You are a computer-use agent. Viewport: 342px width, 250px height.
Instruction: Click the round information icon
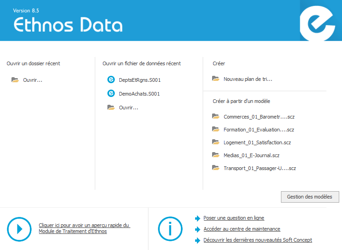click(170, 229)
